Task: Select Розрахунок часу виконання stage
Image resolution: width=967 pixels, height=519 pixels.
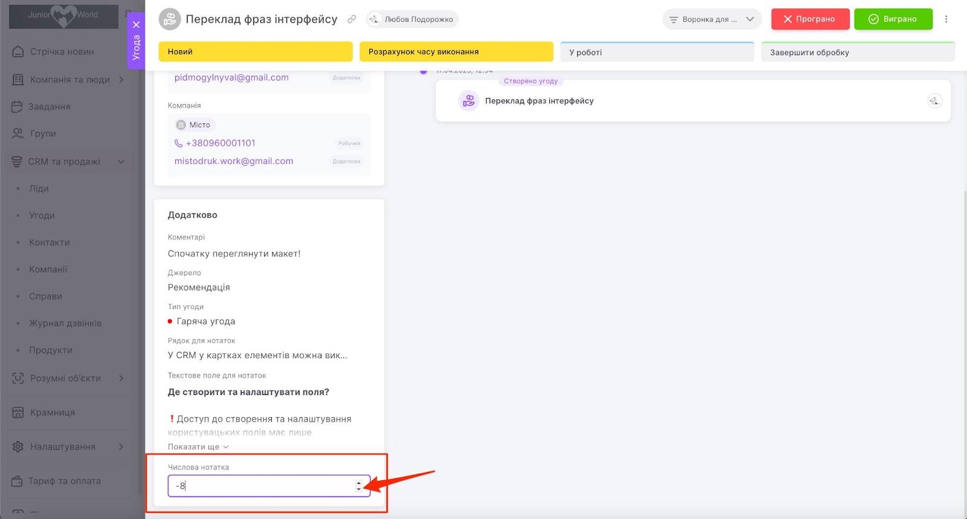Action: (456, 52)
